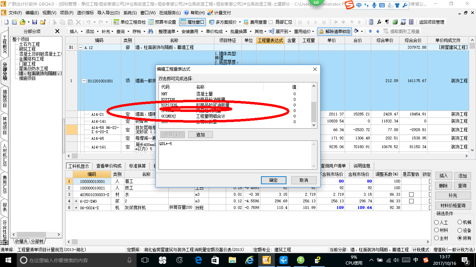
Task: Toggle 是否暂估 checkbox for 水 row
Action: [x=411, y=194]
